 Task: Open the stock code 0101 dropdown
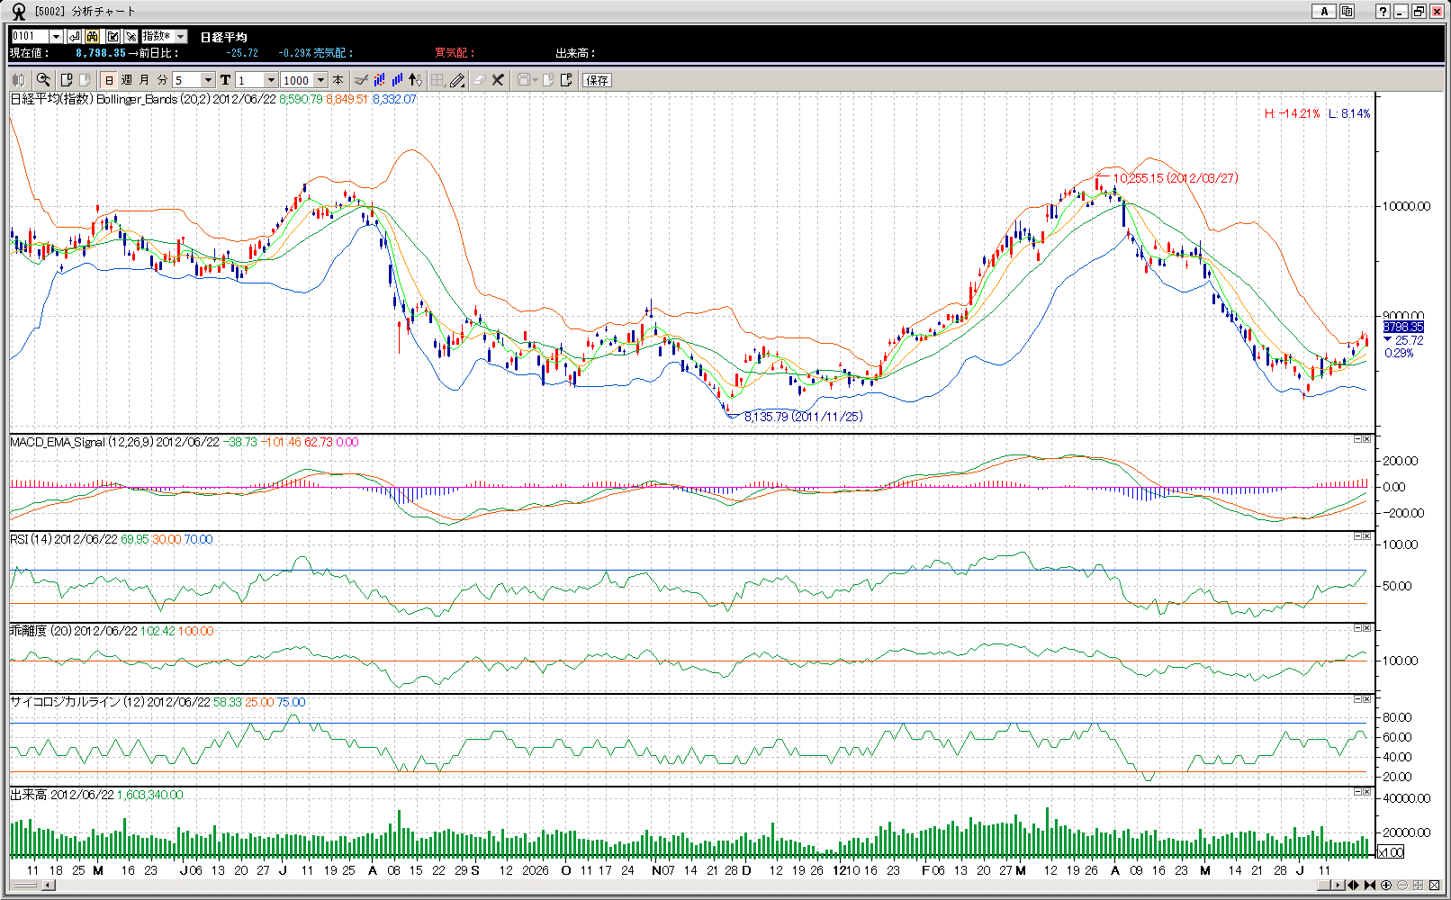56,37
